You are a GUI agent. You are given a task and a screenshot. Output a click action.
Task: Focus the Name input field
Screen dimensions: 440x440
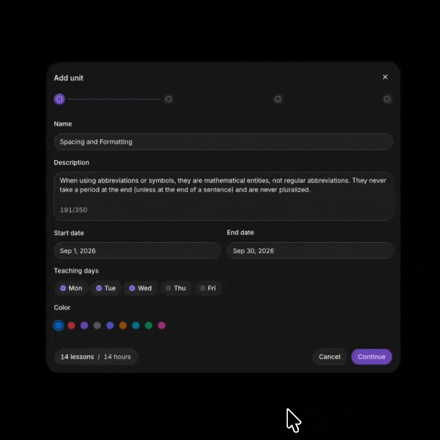(x=224, y=142)
